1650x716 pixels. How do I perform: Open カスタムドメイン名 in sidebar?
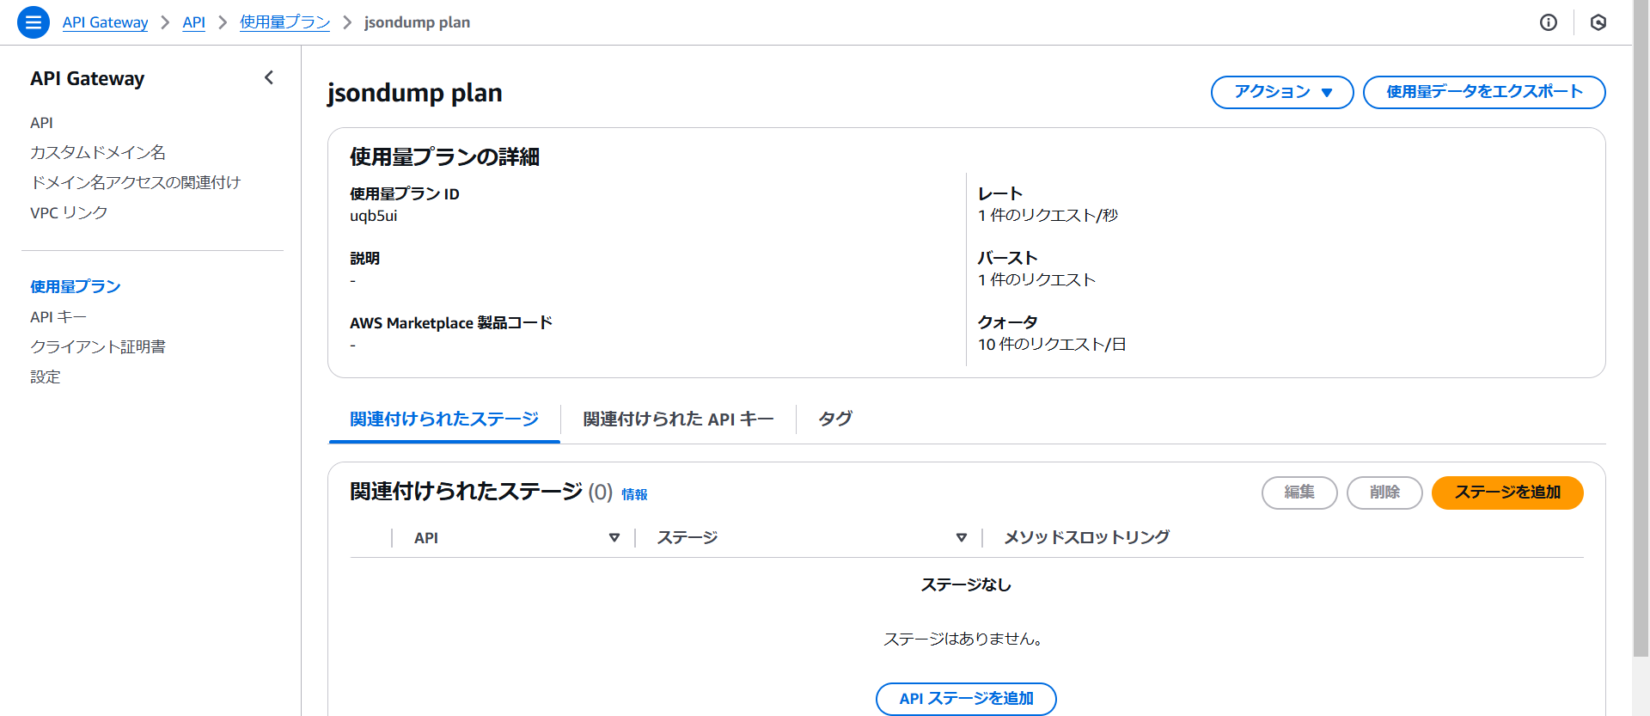98,152
